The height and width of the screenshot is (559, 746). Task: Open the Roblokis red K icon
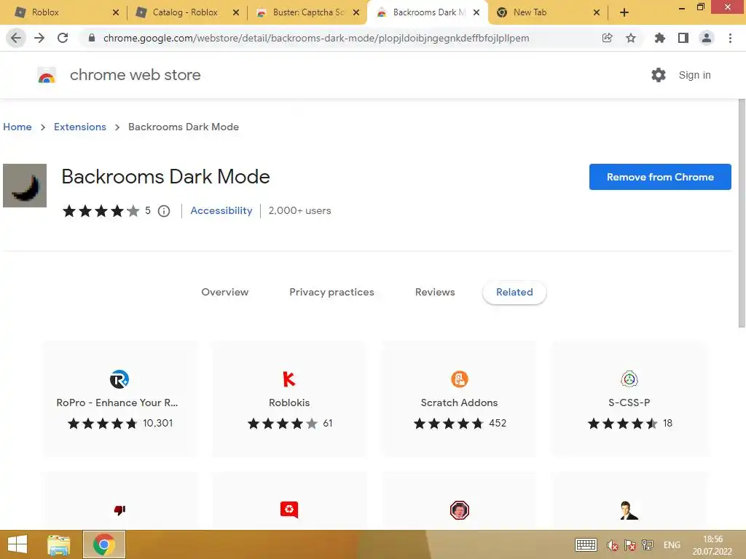(289, 379)
